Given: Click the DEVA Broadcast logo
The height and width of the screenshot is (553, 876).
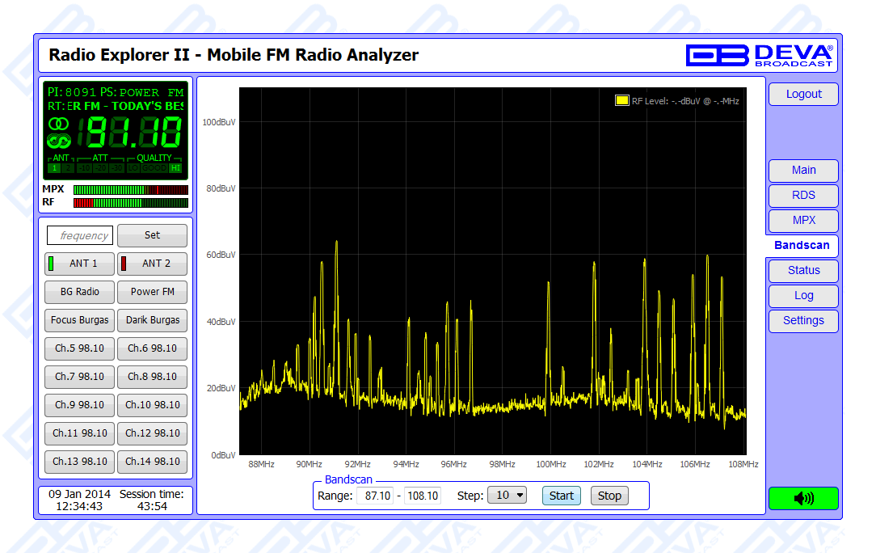Looking at the screenshot, I should (759, 55).
